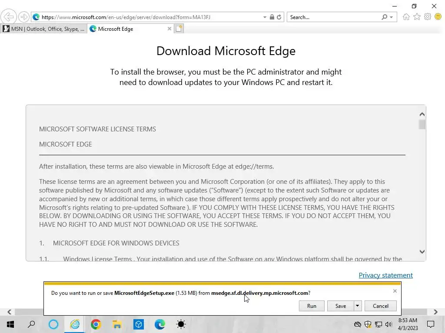
Task: Open the address bar autocomplete dropdown arrow
Action: pos(265,17)
